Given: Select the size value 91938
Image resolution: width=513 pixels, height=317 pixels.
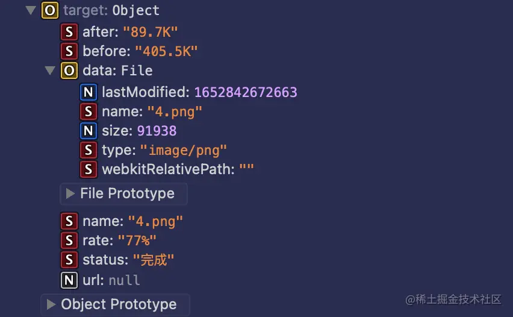Looking at the screenshot, I should (x=157, y=131).
